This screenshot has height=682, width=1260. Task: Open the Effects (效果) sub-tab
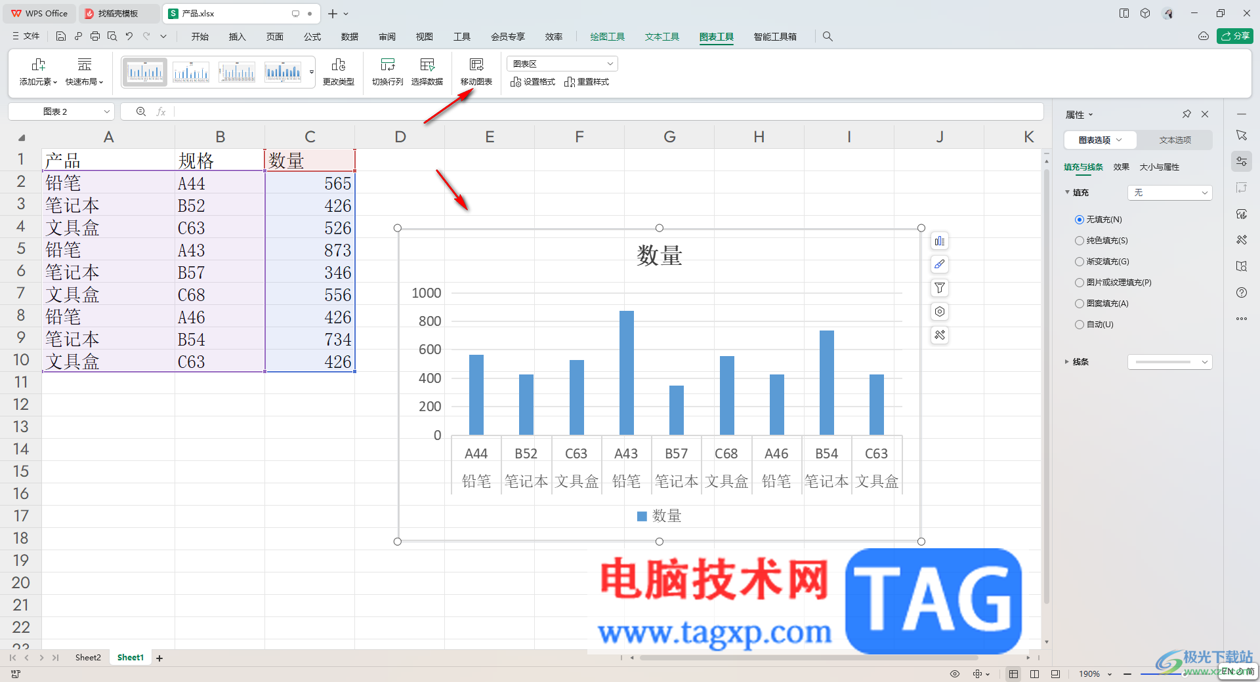[x=1121, y=167]
